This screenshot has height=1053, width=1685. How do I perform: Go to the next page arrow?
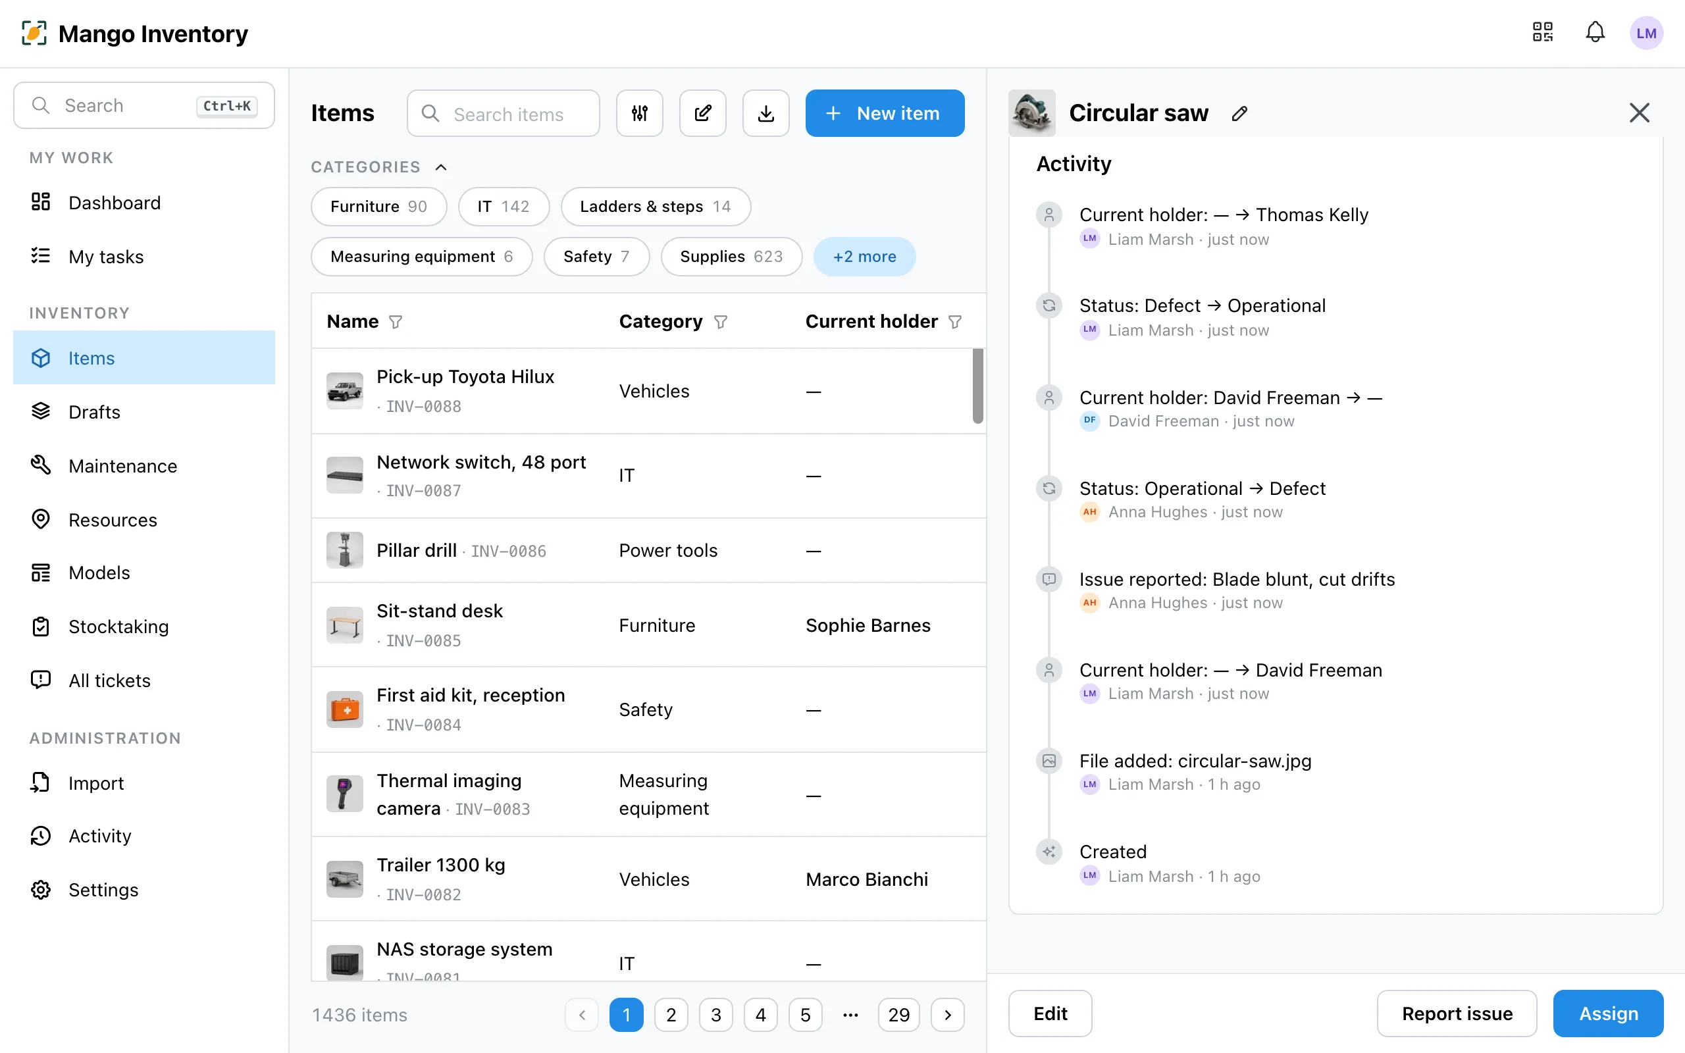(x=948, y=1015)
